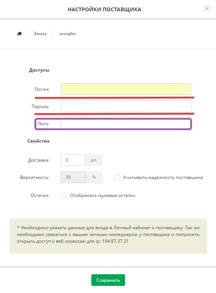This screenshot has height=293, width=216.
Task: Click the info note with IP address
Action: [108, 236]
